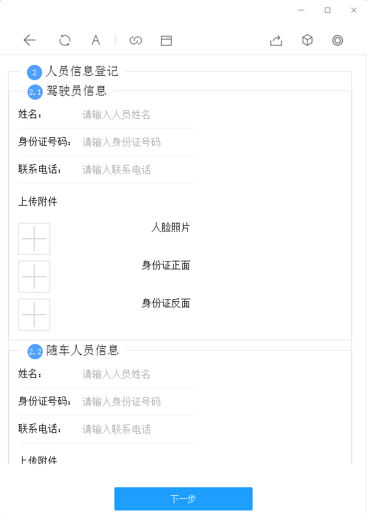Add driver ID card front image
Viewport: 367px width, 516px height.
point(34,277)
